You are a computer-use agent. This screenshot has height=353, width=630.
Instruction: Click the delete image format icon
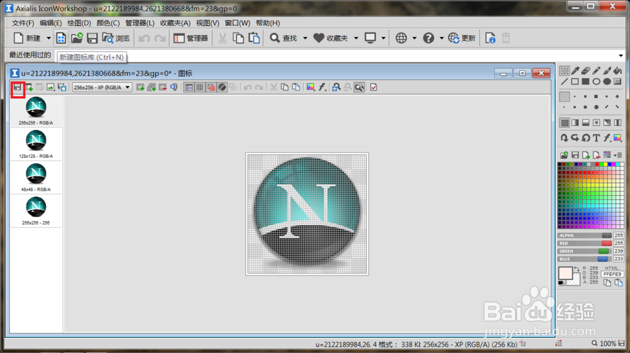pos(163,87)
